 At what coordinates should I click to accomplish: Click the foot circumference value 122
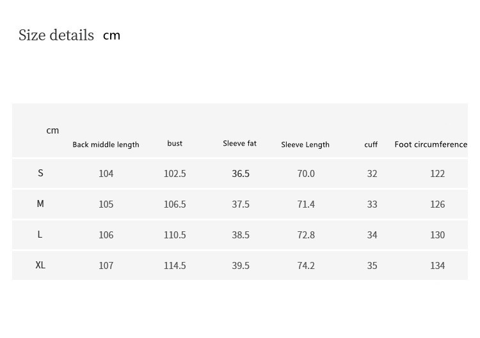(437, 173)
